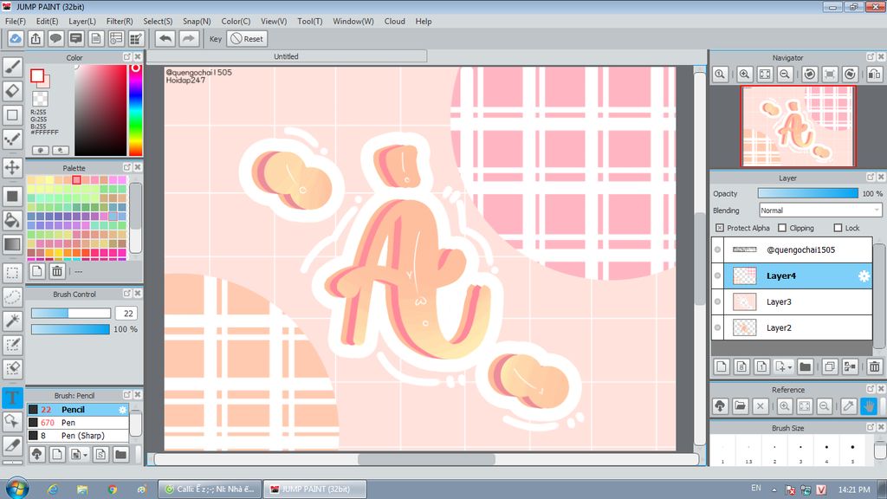Select the rectangular Select tool
The image size is (887, 499).
[12, 272]
